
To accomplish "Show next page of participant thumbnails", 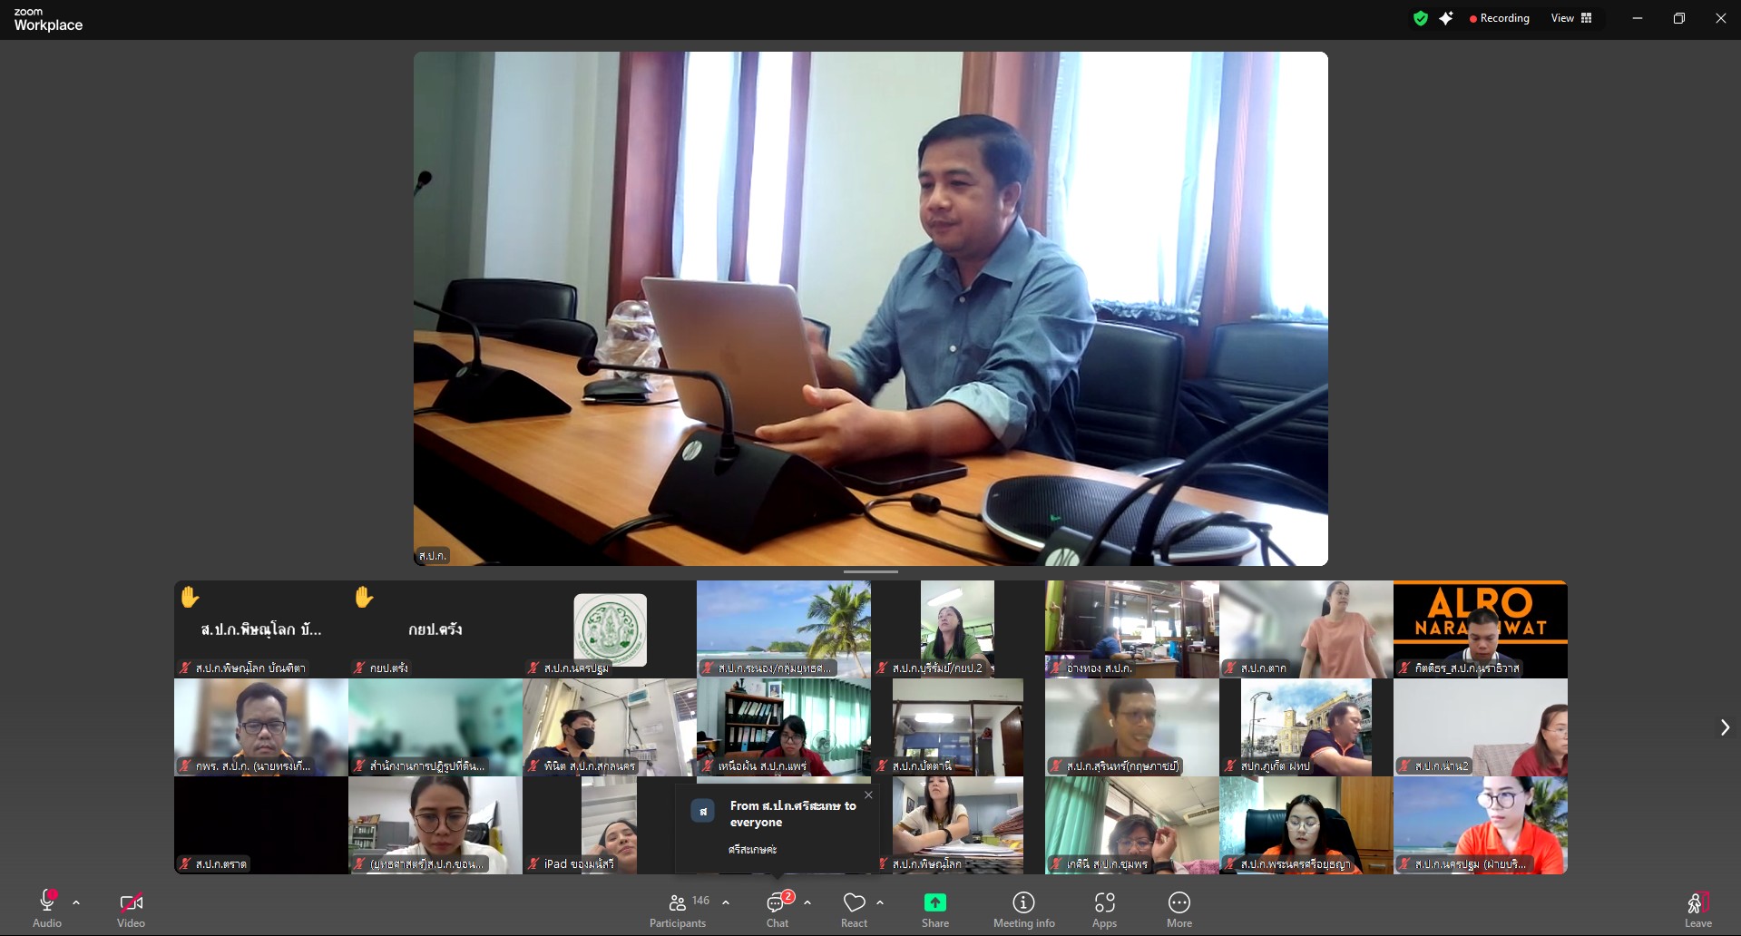I will [1725, 727].
